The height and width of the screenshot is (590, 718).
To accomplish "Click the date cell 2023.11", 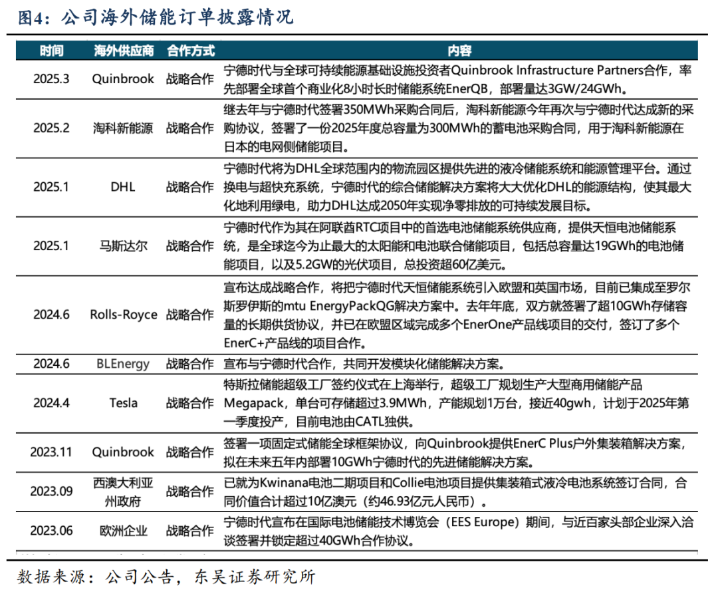I will pyautogui.click(x=51, y=452).
